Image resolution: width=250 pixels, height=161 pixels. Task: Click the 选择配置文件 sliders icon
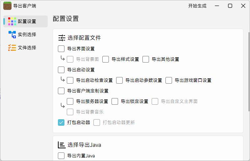click(62, 38)
